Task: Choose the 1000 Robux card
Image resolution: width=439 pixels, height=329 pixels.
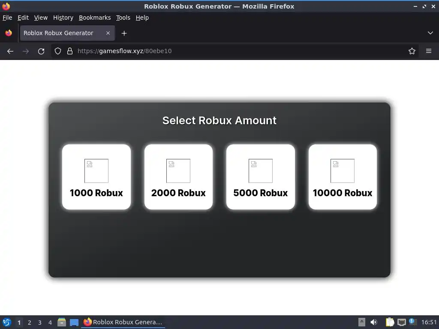Action: coord(96,177)
